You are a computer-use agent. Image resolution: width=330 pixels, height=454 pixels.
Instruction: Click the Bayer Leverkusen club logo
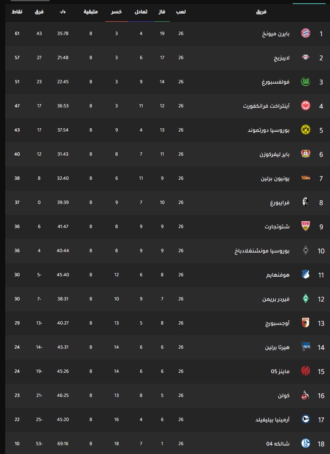point(305,154)
